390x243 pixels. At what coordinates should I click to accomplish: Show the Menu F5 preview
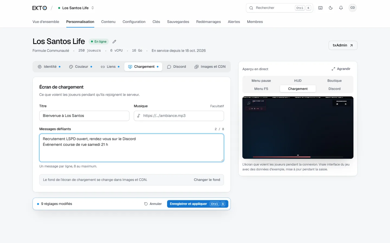click(x=261, y=89)
